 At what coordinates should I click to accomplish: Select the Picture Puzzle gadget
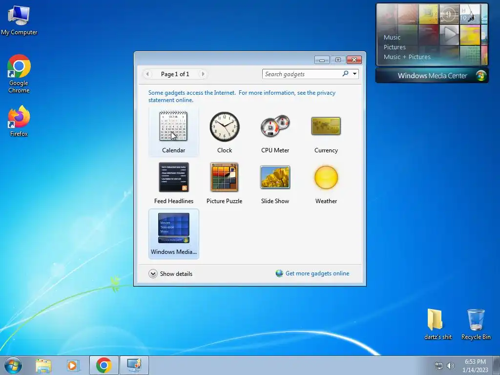click(x=225, y=183)
